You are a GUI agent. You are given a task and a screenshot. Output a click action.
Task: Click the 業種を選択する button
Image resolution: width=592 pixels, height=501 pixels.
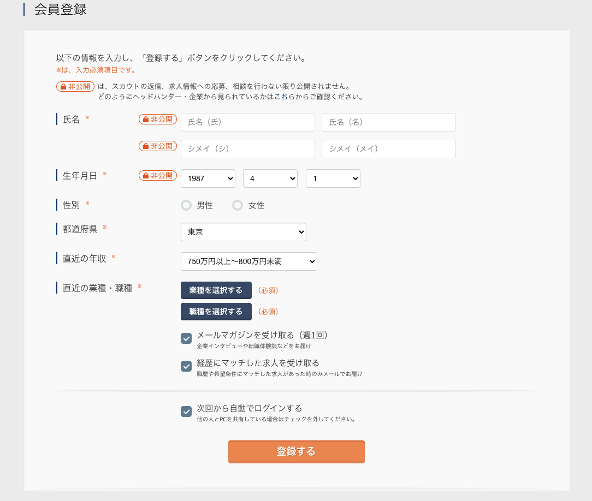click(x=216, y=290)
